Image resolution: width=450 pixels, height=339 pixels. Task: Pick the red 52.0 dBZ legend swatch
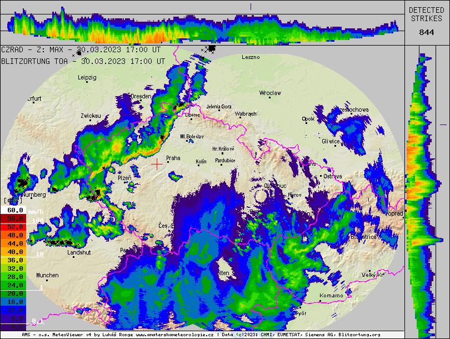pos(14,227)
